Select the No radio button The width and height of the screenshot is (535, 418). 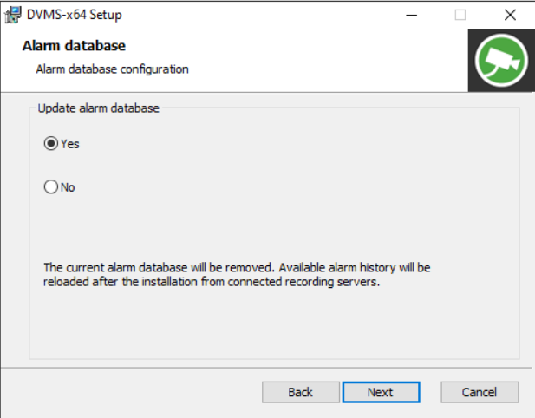click(50, 187)
